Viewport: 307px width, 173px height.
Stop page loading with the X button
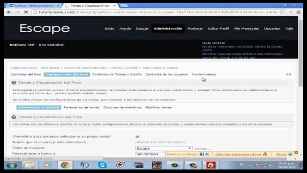coord(25,12)
